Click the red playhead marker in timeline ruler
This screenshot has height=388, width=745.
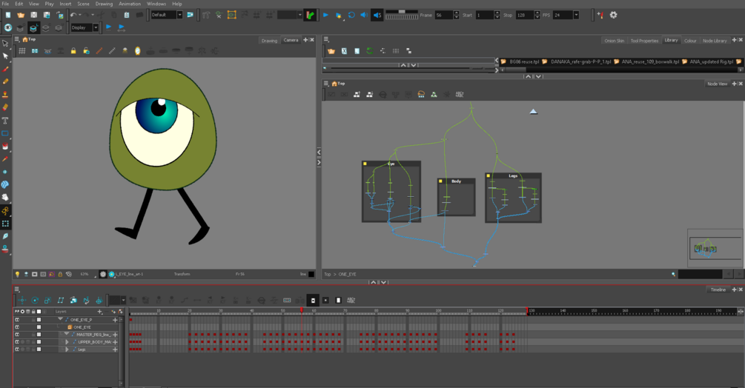[302, 310]
